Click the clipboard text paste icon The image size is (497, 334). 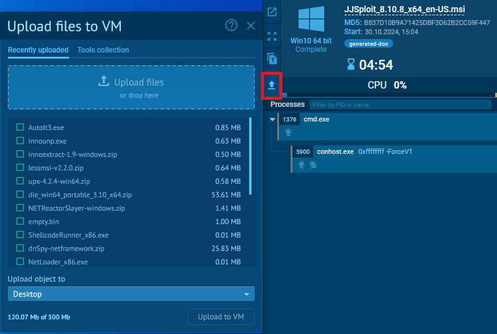pos(272,59)
